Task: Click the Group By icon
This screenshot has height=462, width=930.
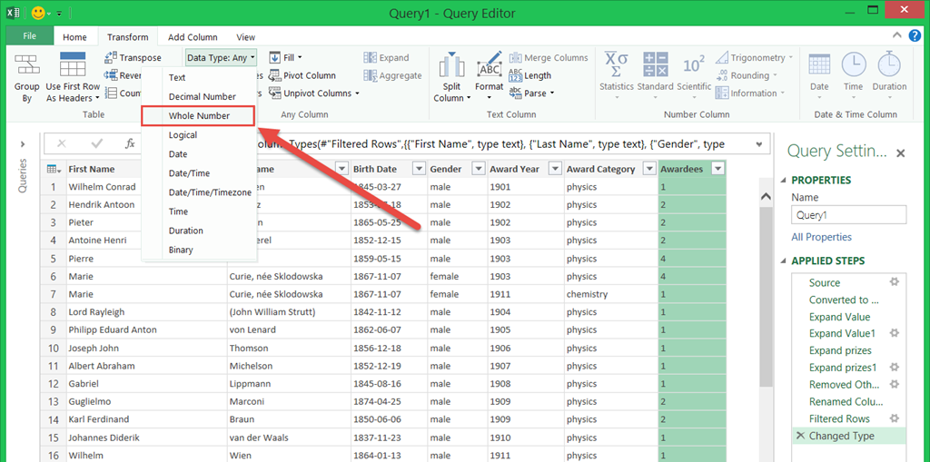Action: [26, 66]
